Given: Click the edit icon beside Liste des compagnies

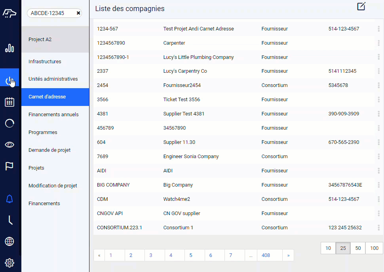Looking at the screenshot, I should point(361,6).
